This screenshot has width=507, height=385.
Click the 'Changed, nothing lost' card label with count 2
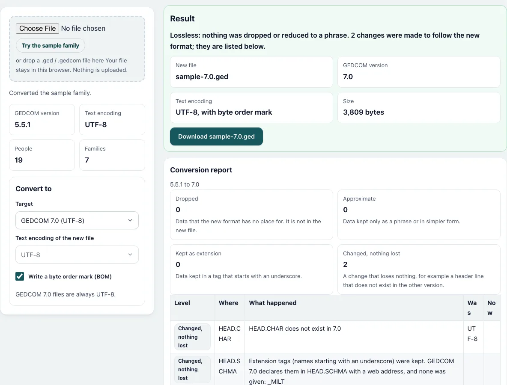(x=372, y=254)
